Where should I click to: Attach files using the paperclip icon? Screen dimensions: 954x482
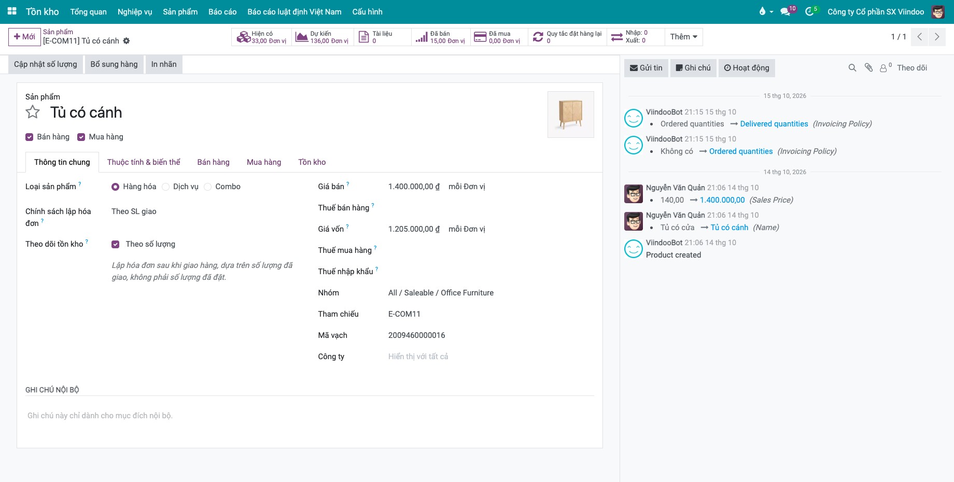868,68
